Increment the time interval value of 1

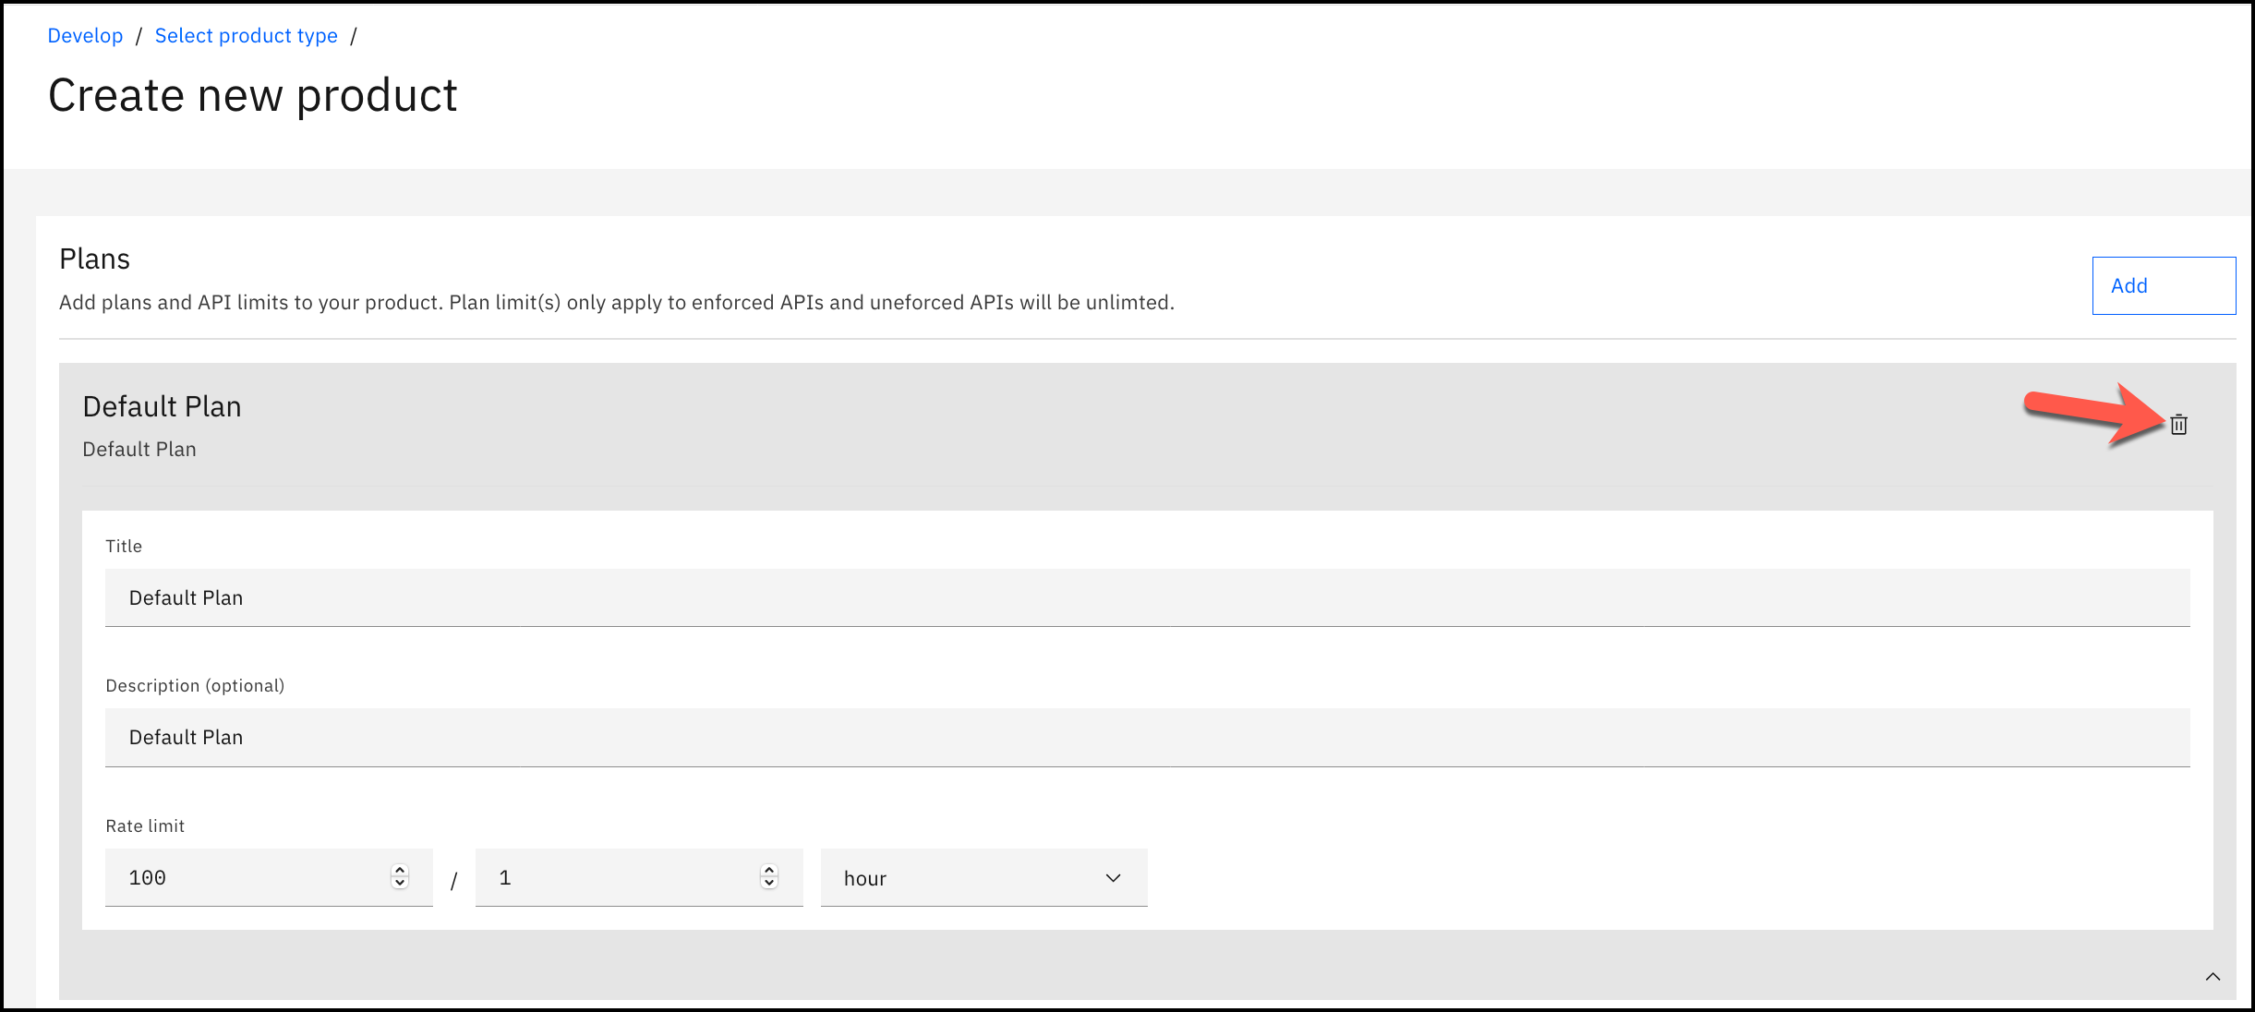coord(767,871)
